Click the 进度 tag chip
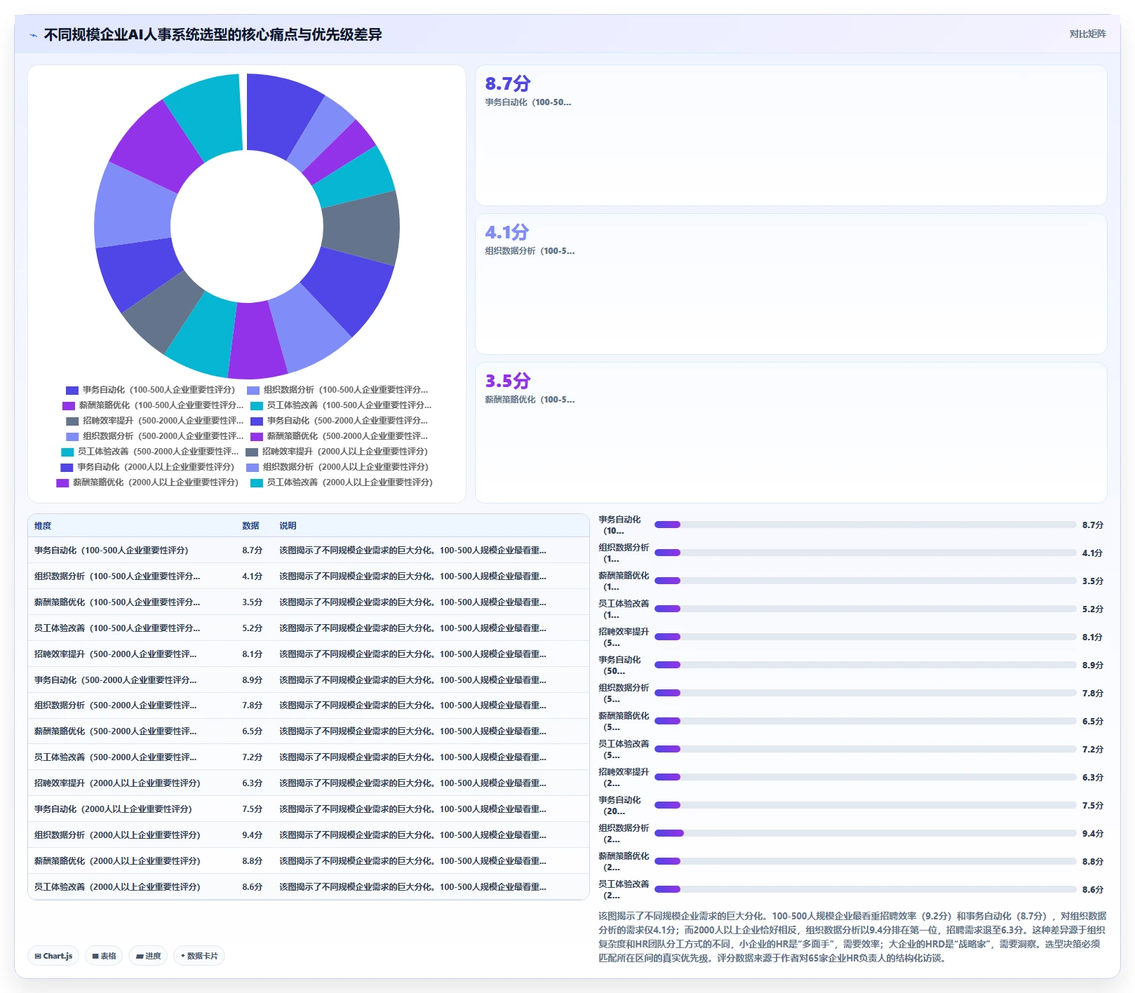 [148, 956]
